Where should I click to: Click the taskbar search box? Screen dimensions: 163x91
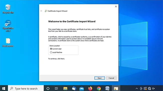(x=26, y=89)
